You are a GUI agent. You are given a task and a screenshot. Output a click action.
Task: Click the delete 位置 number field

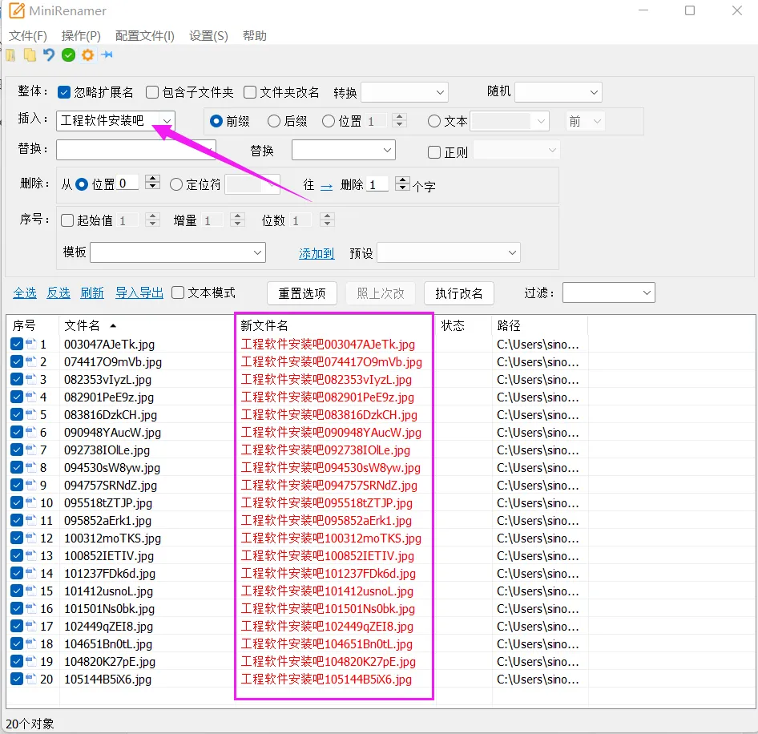click(127, 183)
